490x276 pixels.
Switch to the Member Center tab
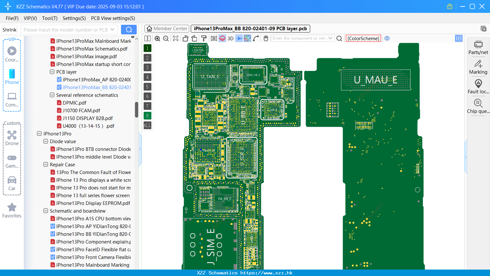pos(167,29)
